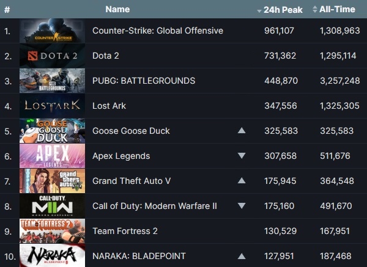Click the up arrow beside Goose Goose Duck
Image resolution: width=367 pixels, height=267 pixels.
(x=242, y=131)
